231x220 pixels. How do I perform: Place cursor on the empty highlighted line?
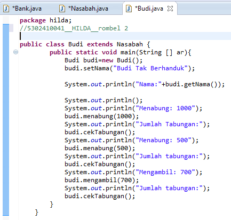(125, 36)
